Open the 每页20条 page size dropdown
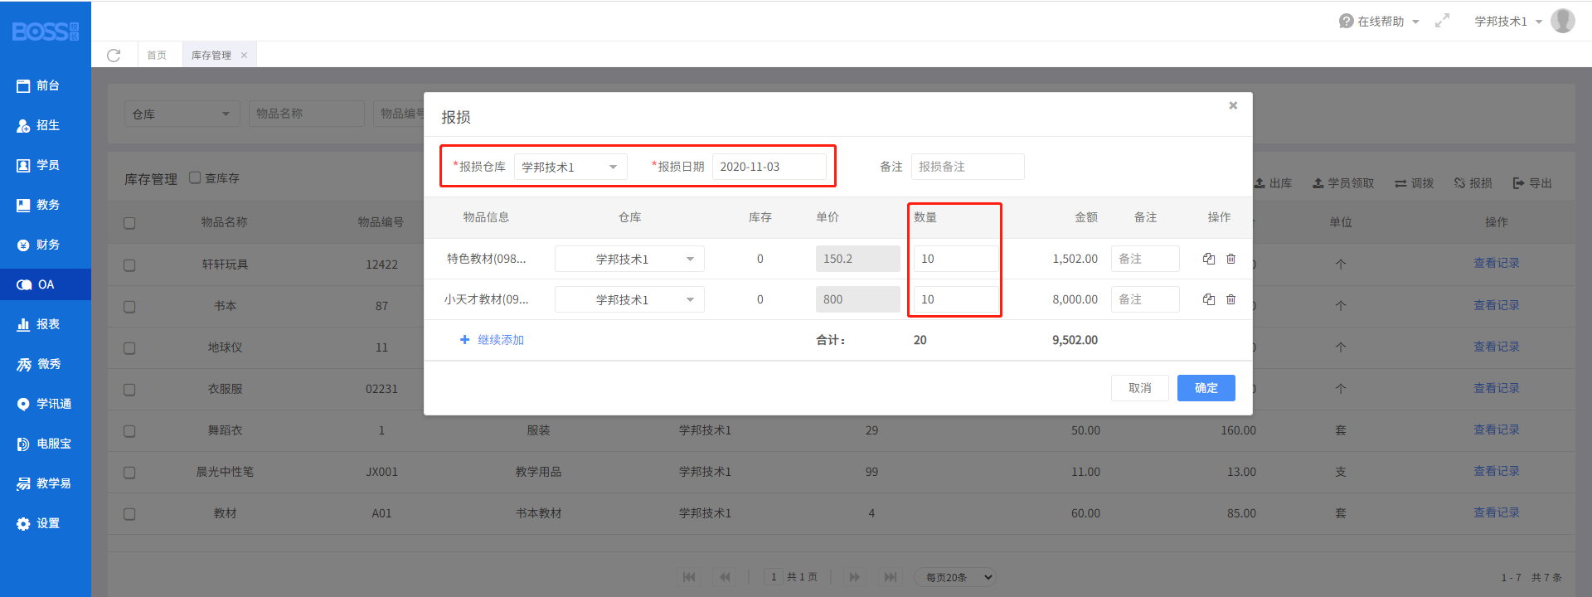This screenshot has height=597, width=1592. [956, 577]
